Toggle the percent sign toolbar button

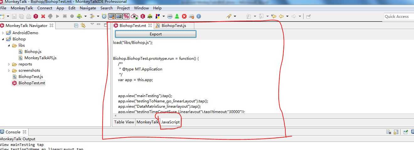click(126, 16)
